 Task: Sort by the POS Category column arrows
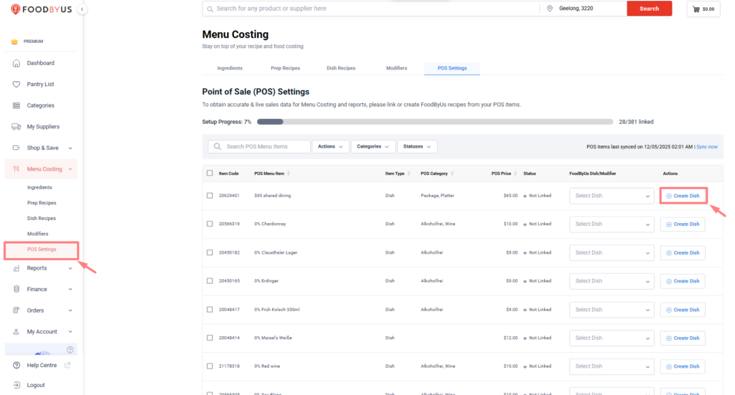452,173
